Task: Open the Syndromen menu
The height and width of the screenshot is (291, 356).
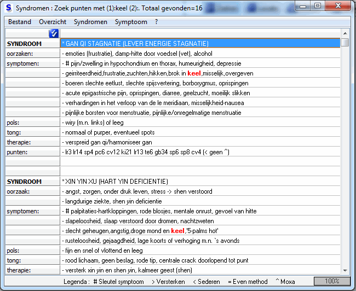Action: tap(90, 22)
